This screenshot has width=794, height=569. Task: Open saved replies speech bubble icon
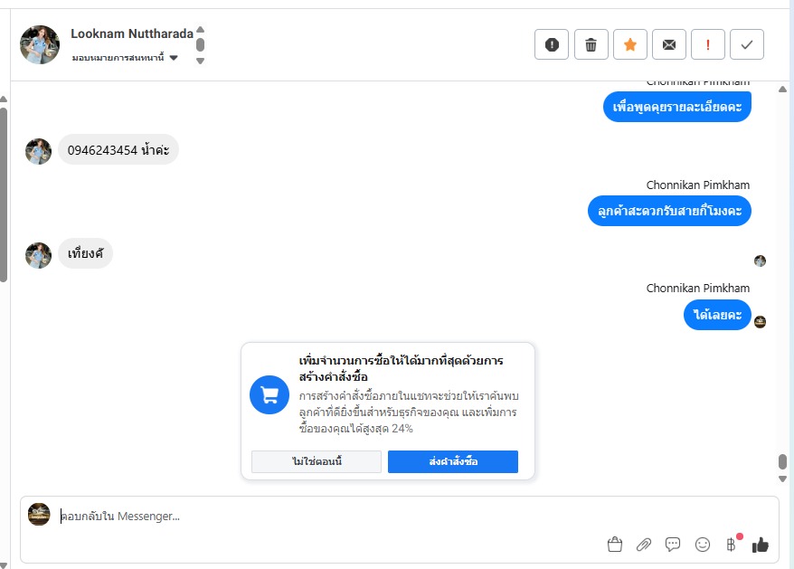click(673, 545)
